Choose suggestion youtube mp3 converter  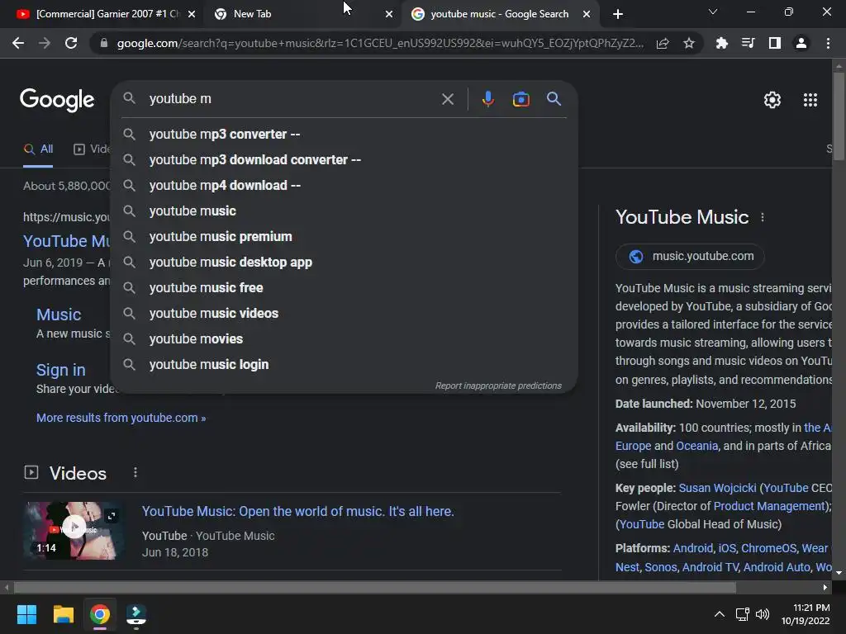(x=345, y=135)
